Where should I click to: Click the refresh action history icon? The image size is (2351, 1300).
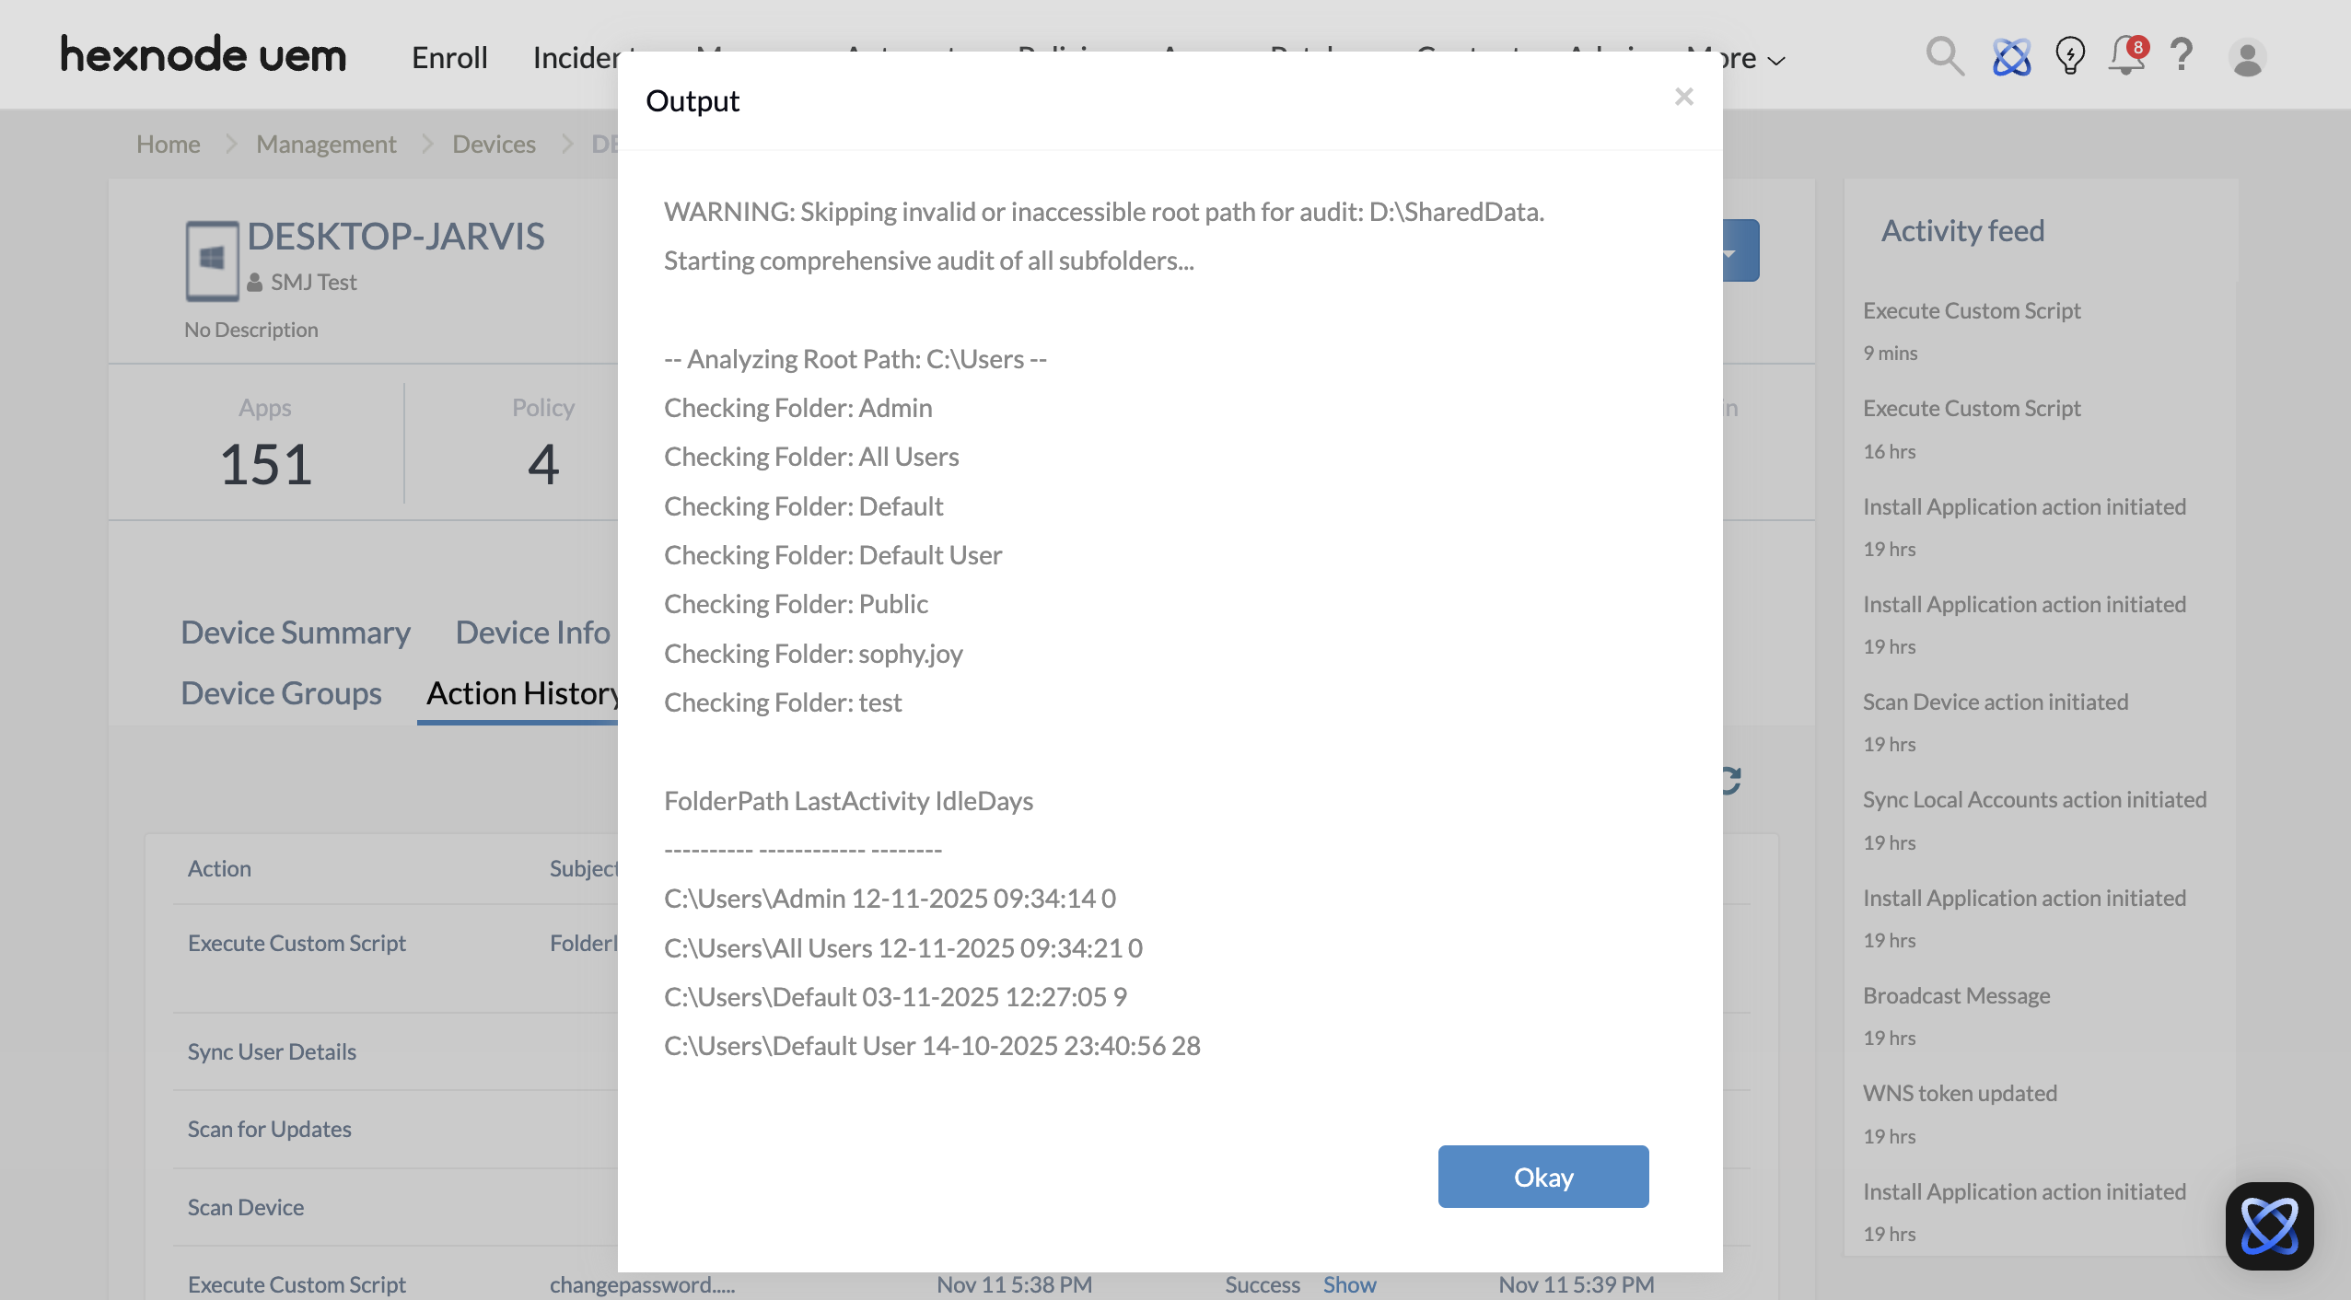pyautogui.click(x=1731, y=780)
